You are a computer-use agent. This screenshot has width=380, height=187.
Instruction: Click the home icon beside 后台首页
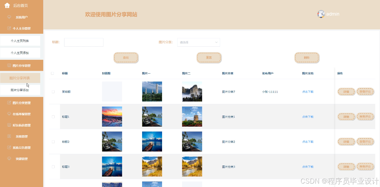click(x=7, y=5)
